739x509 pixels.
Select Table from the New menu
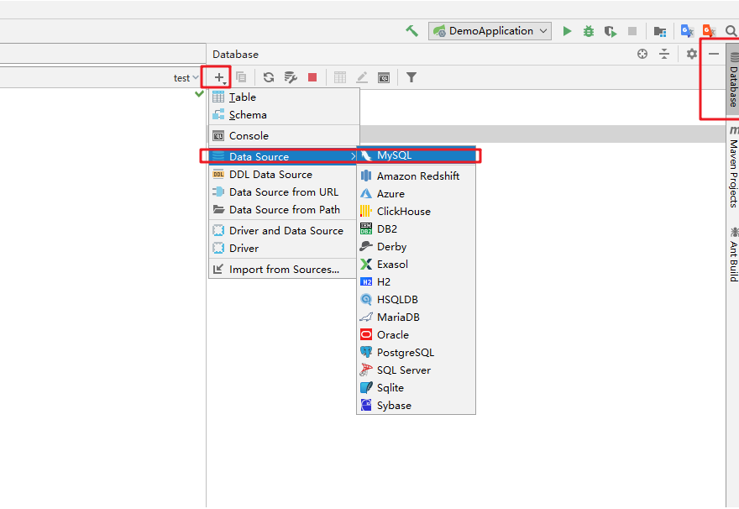[284, 97]
